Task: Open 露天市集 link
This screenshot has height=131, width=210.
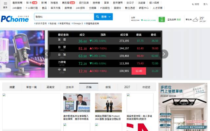Action: point(55,8)
